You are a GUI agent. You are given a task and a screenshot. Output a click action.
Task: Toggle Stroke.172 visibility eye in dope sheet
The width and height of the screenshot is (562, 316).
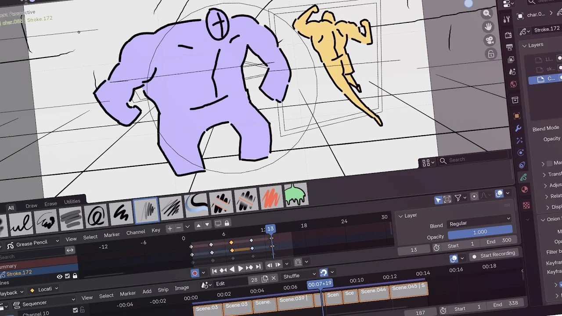[60, 276]
